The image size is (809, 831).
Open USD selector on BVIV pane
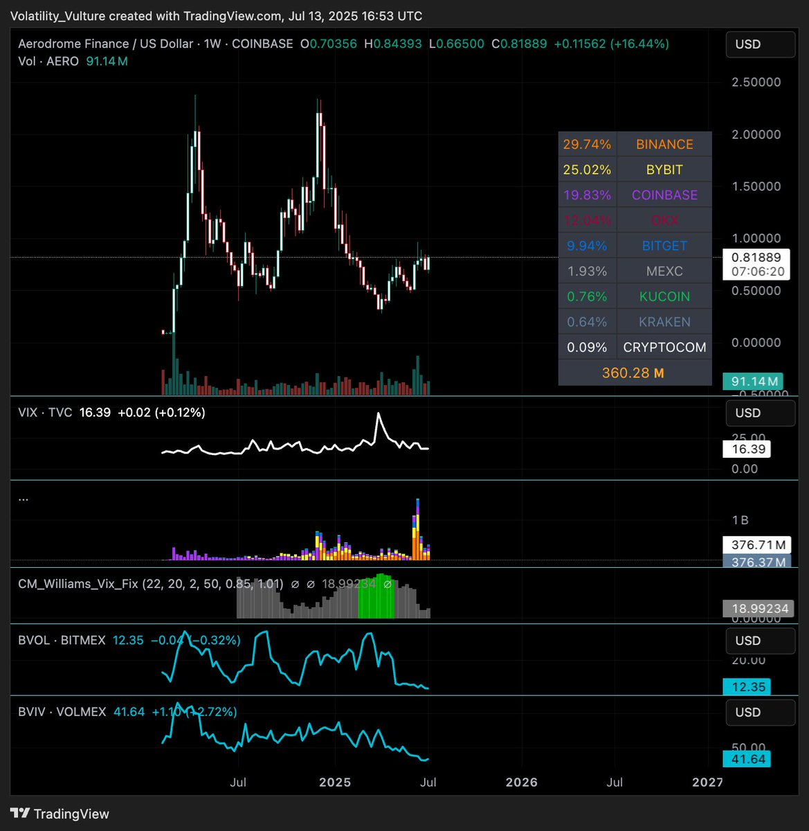click(760, 713)
